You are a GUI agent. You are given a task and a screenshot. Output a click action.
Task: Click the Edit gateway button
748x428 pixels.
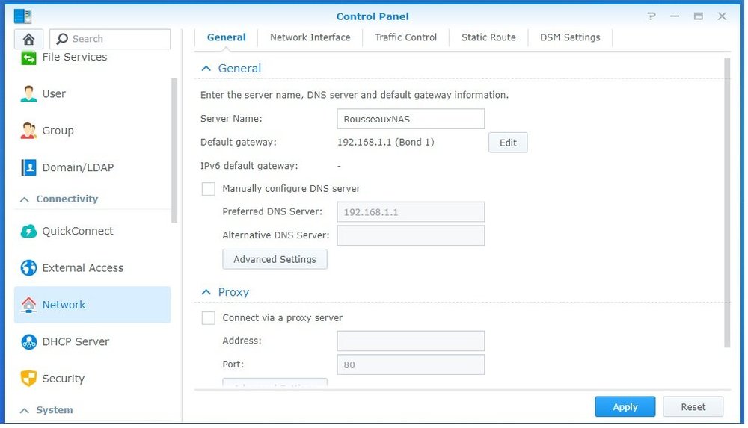[x=508, y=143]
